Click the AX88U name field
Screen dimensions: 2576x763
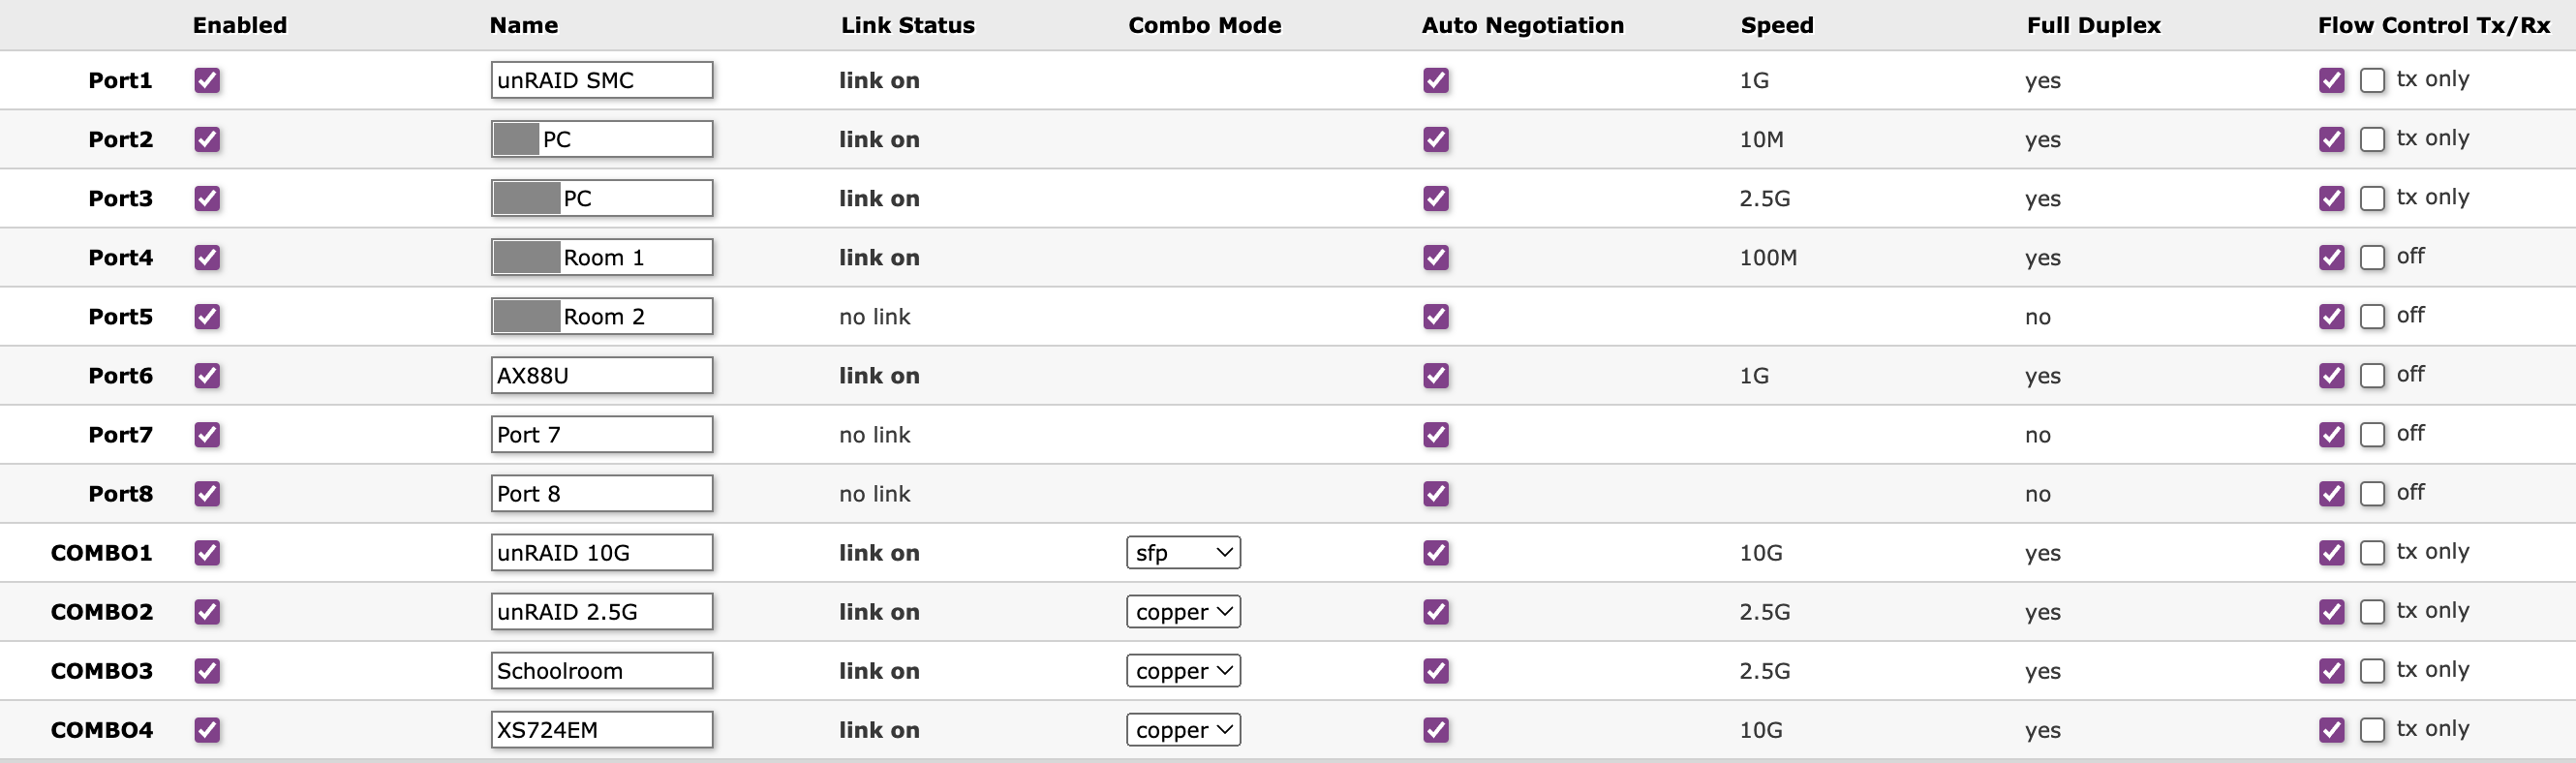coord(601,375)
